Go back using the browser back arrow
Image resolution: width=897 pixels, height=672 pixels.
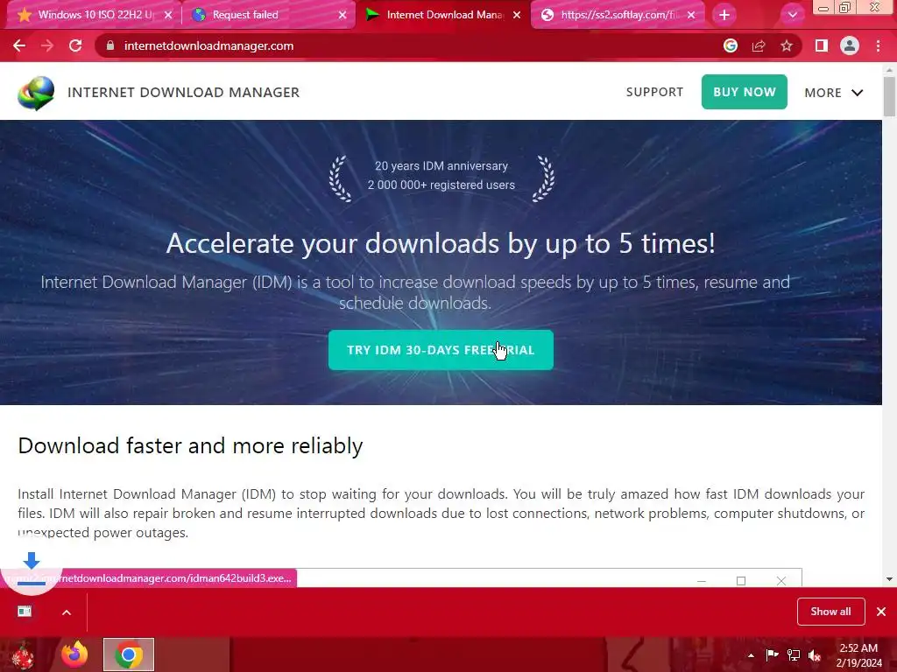click(x=19, y=45)
